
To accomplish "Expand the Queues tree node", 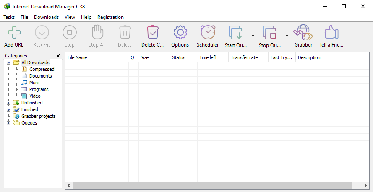I will point(8,123).
